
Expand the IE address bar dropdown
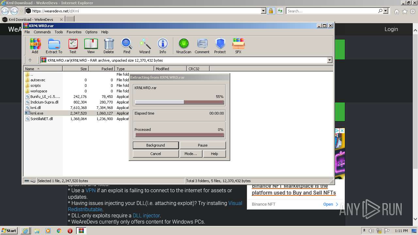click(264, 11)
